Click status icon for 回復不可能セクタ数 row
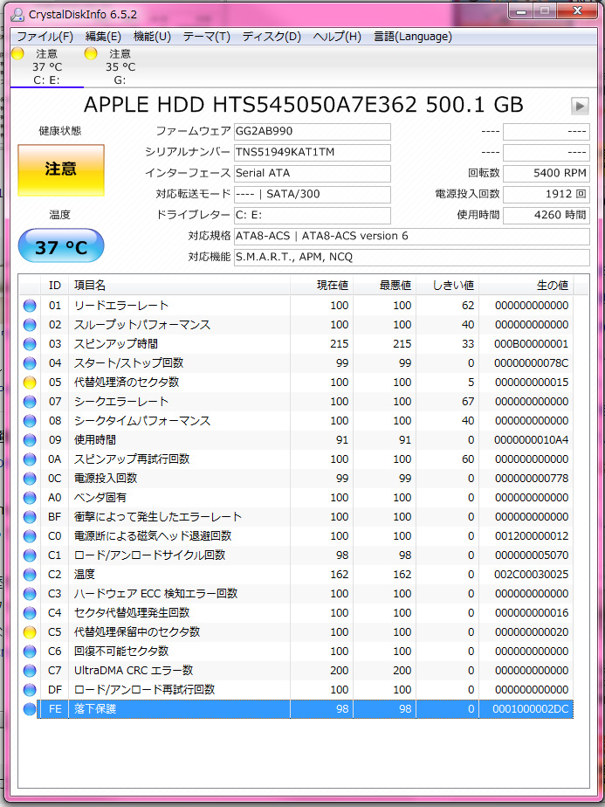This screenshot has height=807, width=605. point(30,652)
